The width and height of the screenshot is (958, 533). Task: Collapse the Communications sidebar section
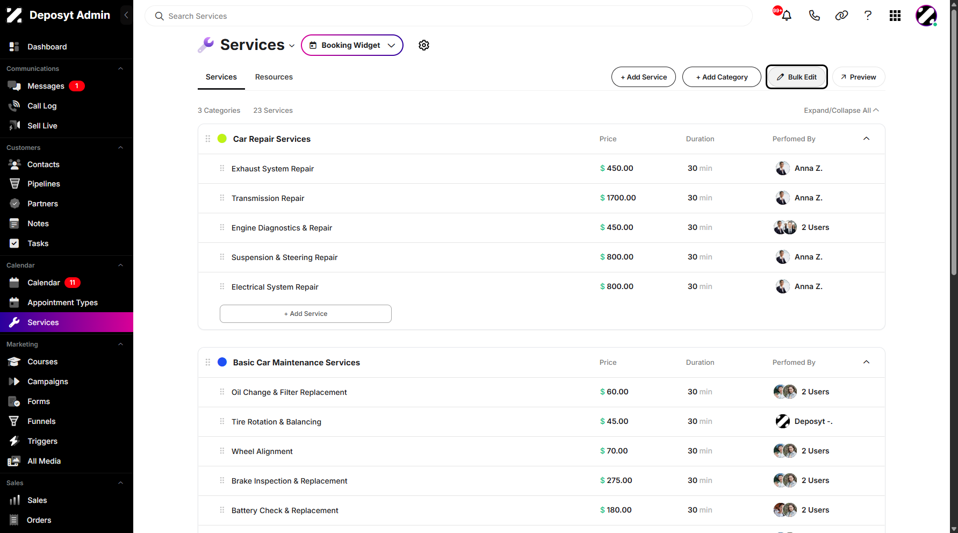(x=121, y=69)
